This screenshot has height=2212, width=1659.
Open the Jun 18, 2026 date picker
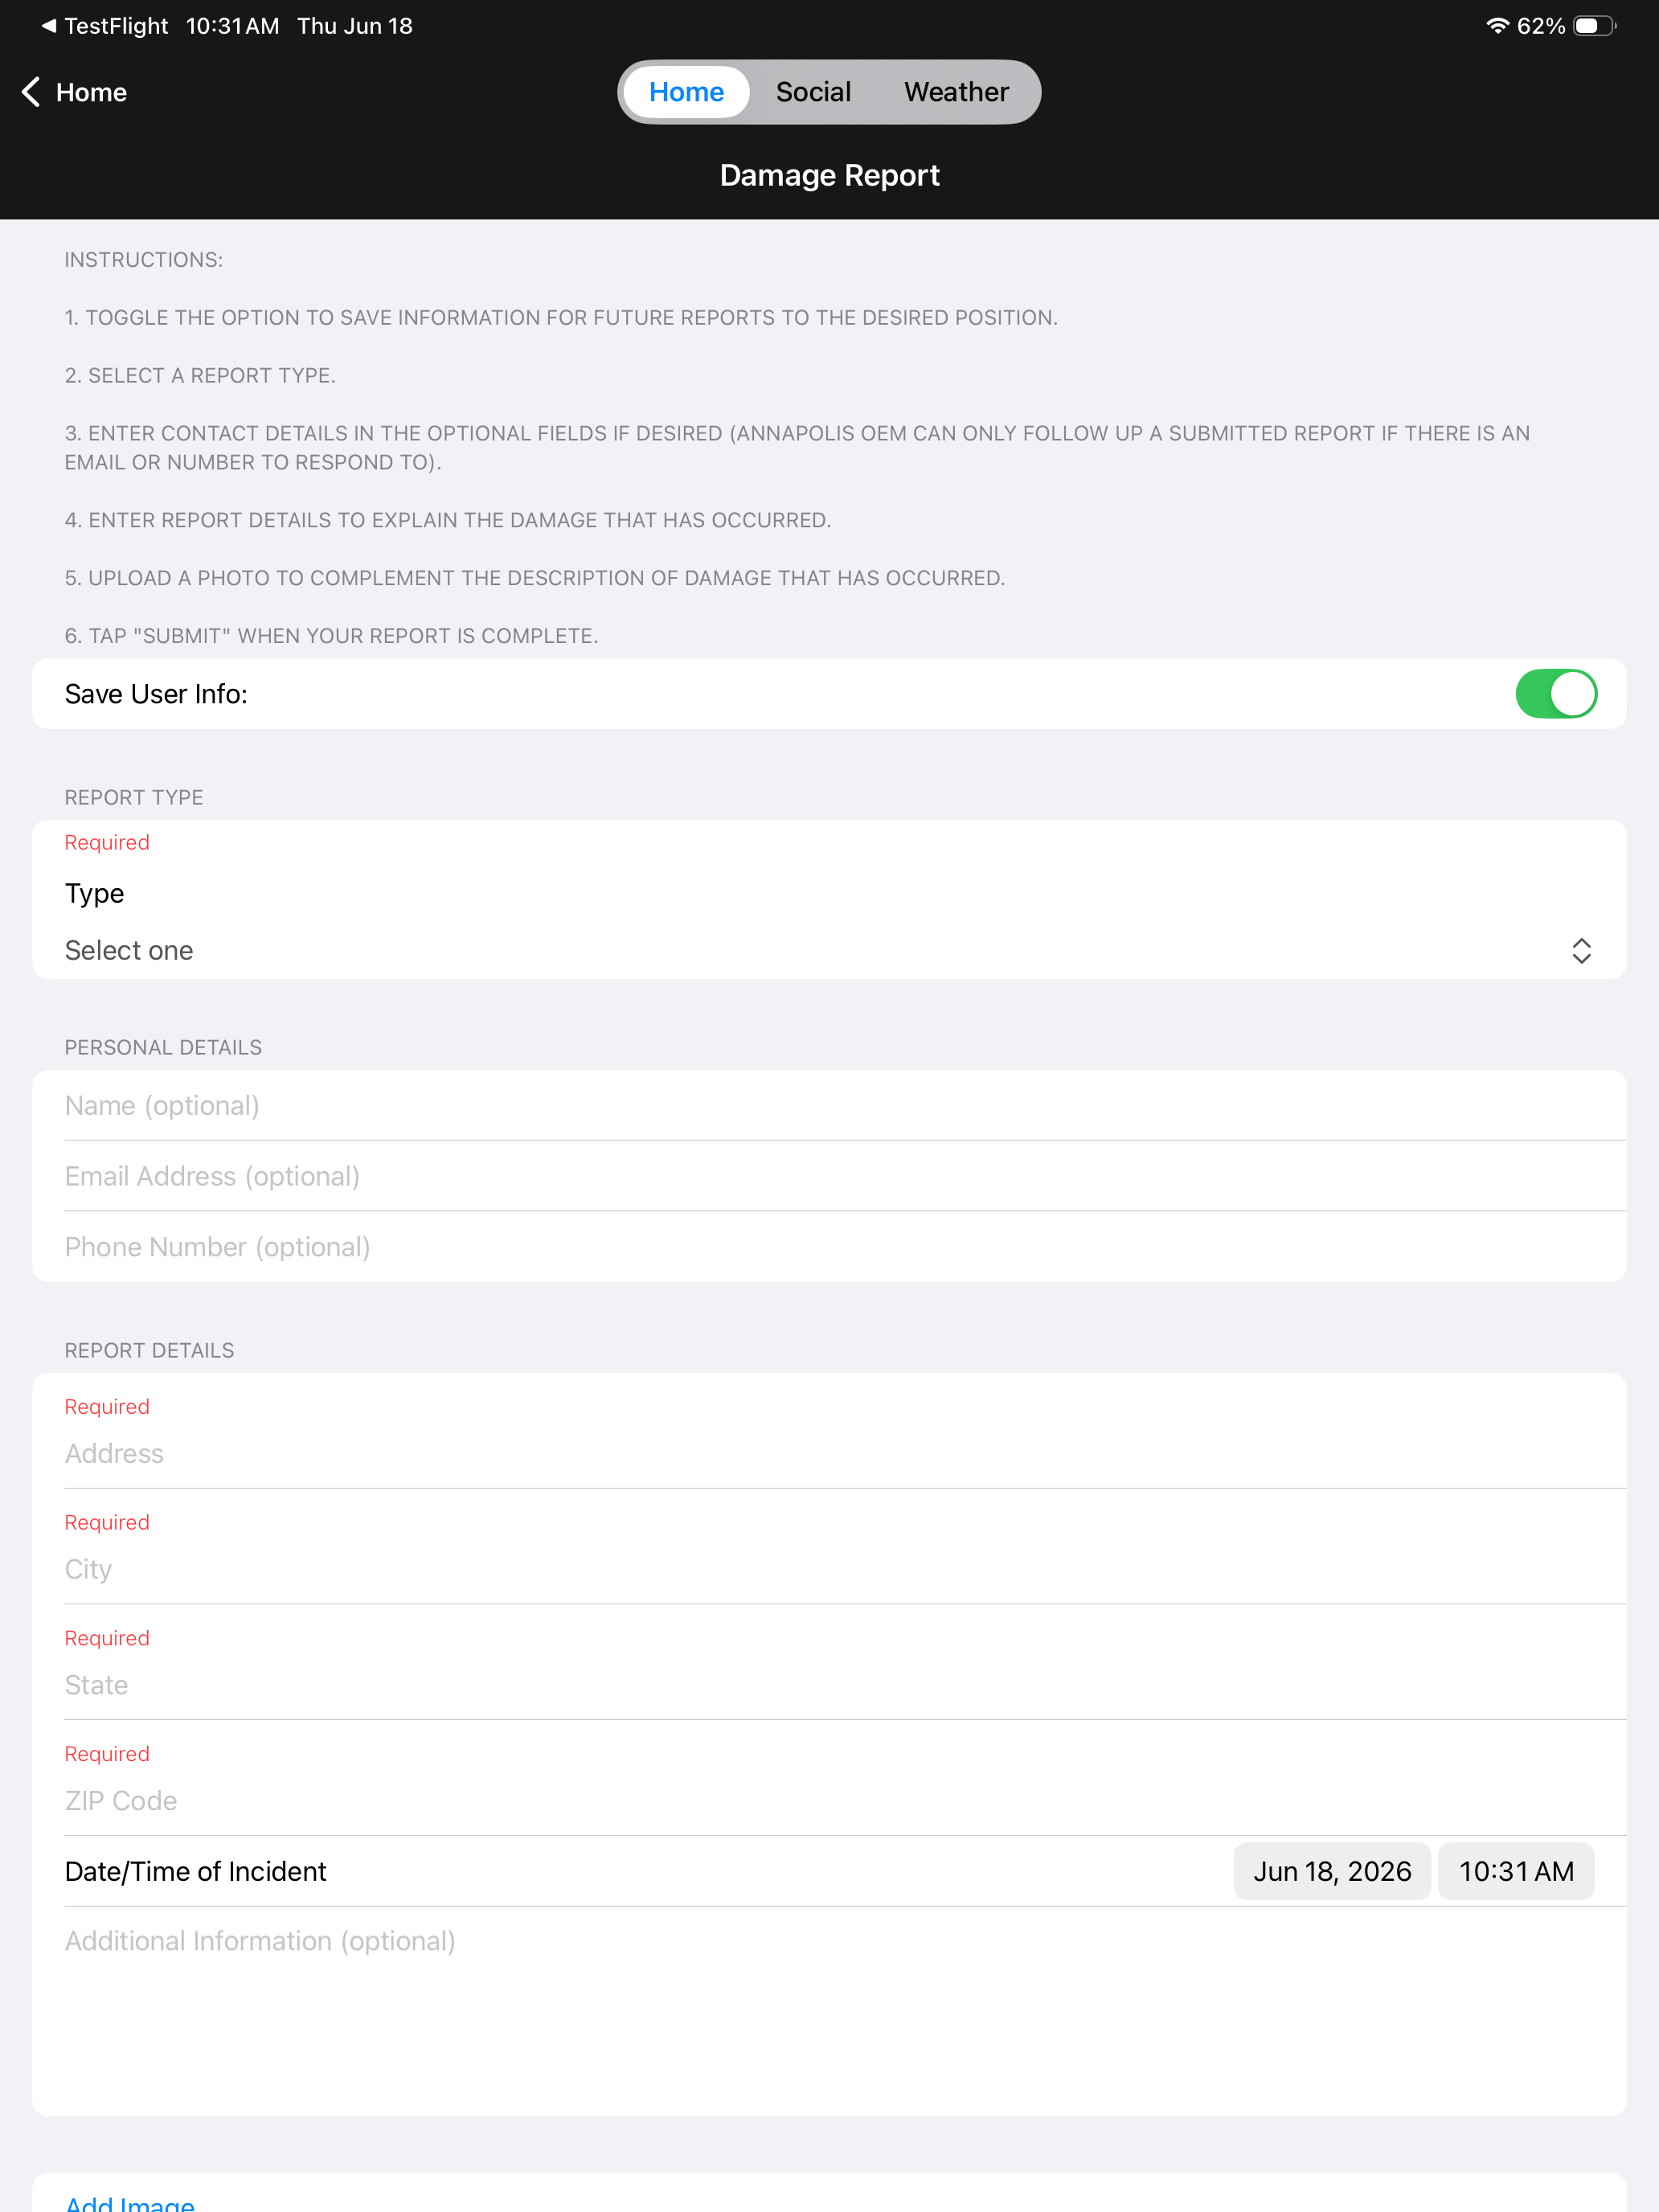(1332, 1871)
